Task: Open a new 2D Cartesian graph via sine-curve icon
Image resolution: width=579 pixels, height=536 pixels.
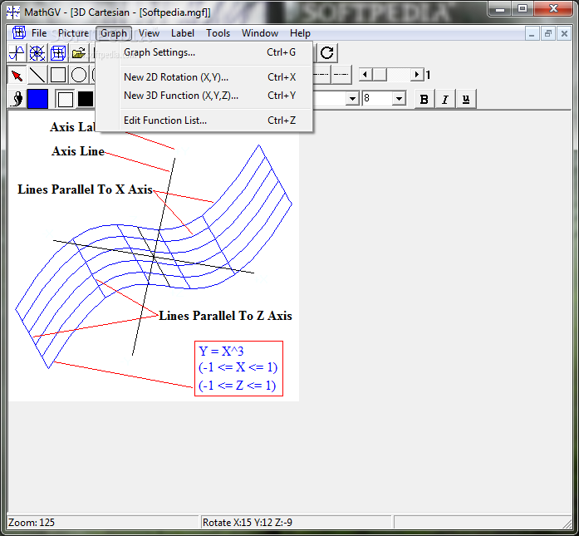Action: [17, 53]
